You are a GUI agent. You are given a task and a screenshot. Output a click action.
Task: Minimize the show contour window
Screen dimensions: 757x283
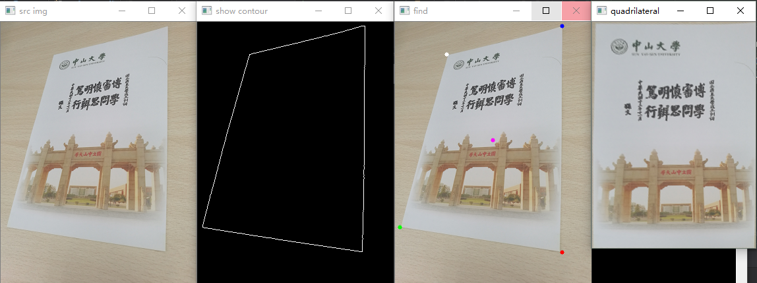click(x=318, y=11)
